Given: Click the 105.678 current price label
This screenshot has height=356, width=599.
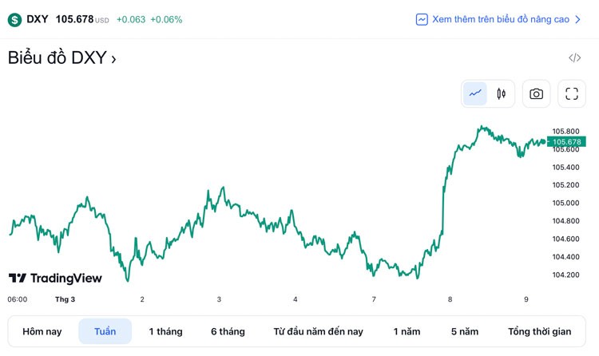Looking at the screenshot, I should point(566,142).
